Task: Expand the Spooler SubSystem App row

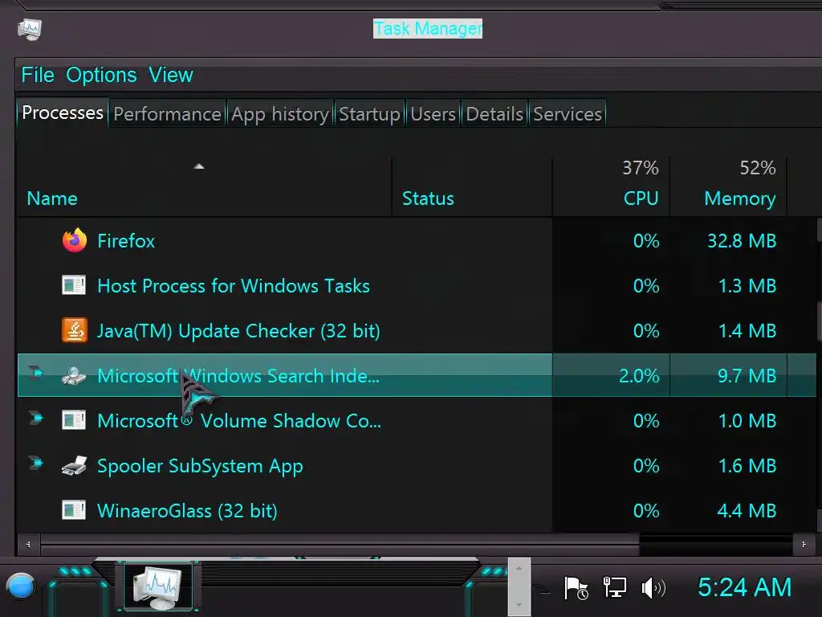Action: click(x=35, y=463)
